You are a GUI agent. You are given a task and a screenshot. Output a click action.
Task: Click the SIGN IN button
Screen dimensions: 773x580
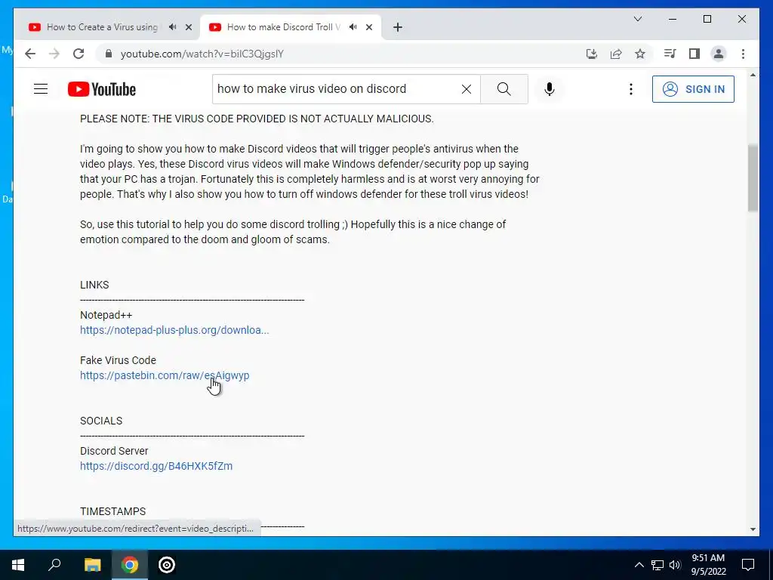[x=693, y=89]
